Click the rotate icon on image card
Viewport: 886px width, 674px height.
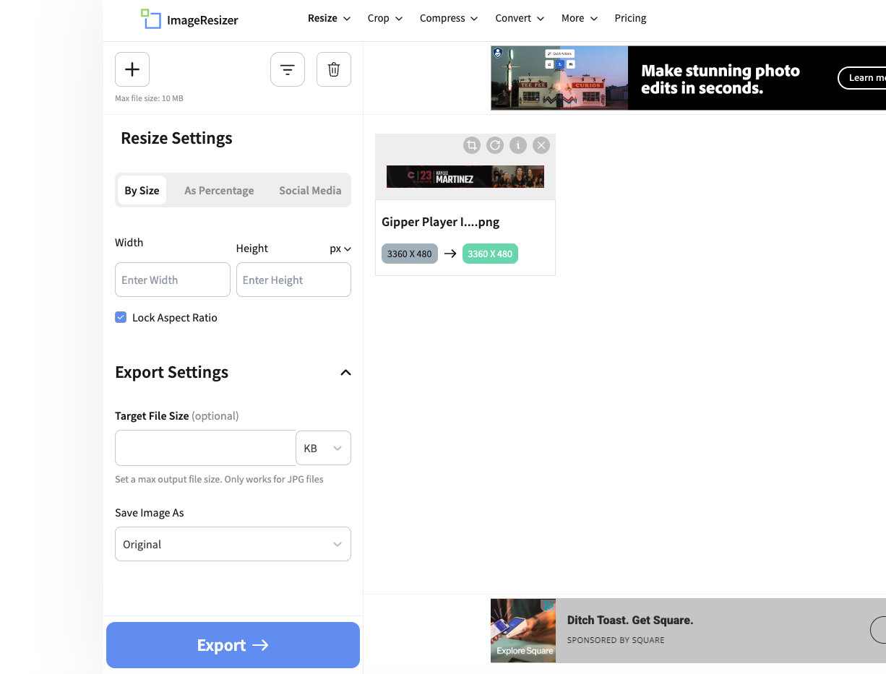(495, 145)
